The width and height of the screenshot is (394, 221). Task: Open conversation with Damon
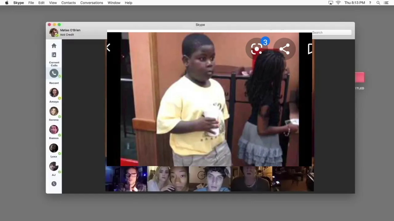pos(54,129)
